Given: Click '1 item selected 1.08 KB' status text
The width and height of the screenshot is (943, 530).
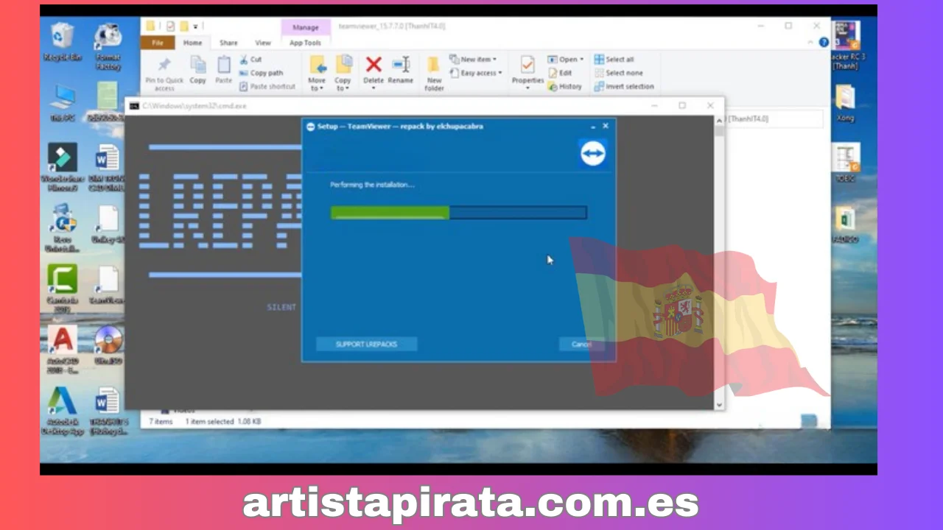Looking at the screenshot, I should click(x=222, y=422).
